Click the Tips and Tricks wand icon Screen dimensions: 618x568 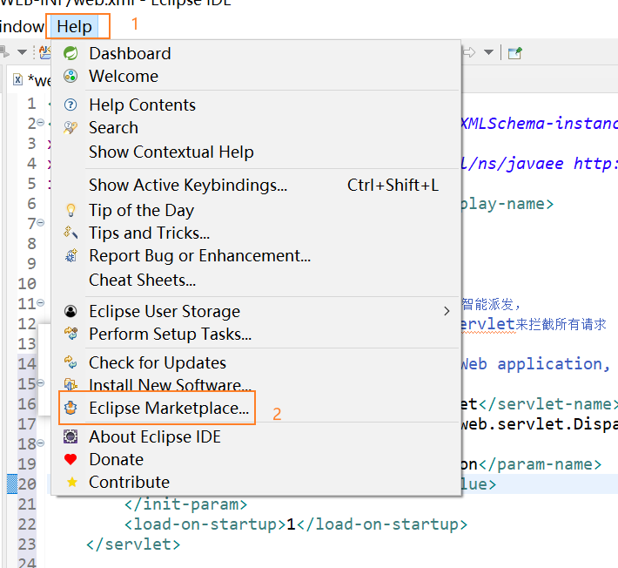pos(71,233)
